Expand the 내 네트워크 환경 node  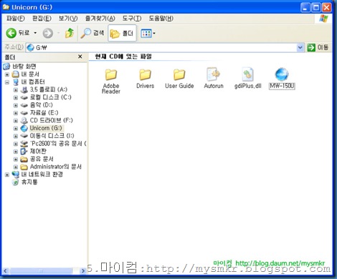[x=7, y=175]
